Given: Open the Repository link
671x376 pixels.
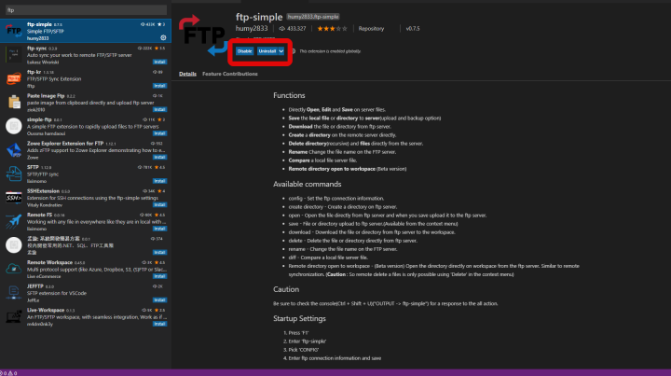Looking at the screenshot, I should point(371,29).
